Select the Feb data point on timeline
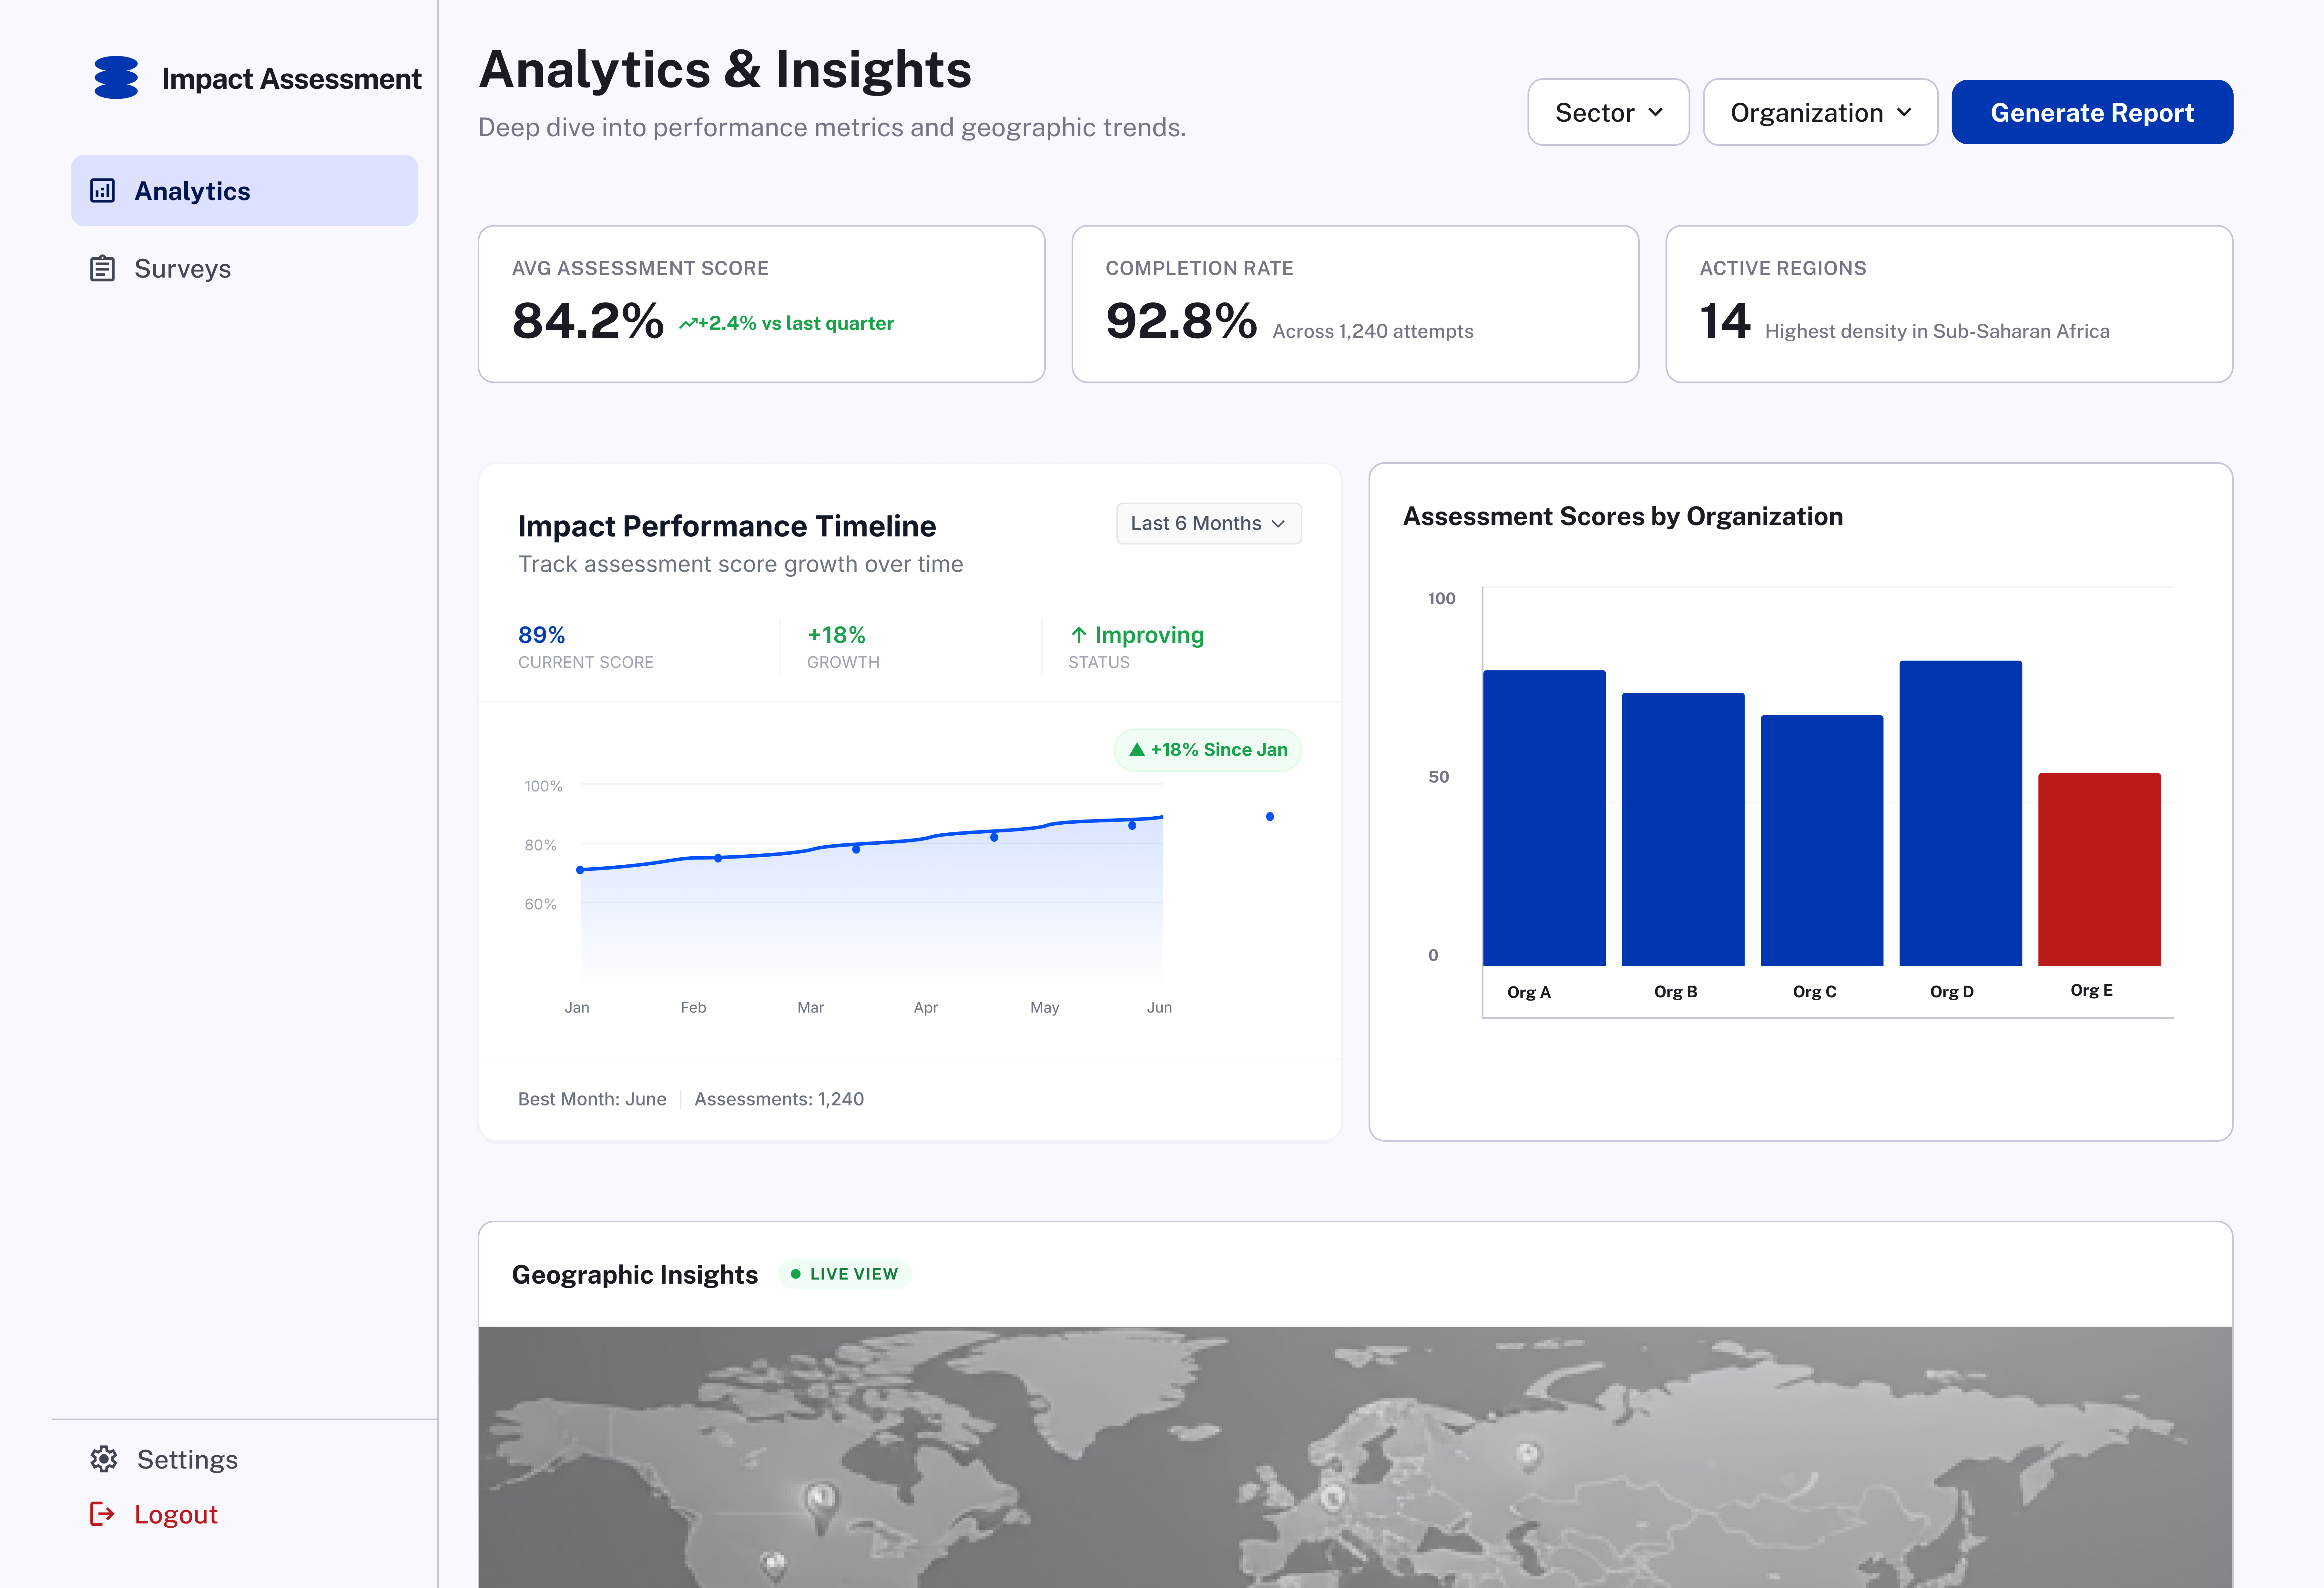Viewport: 2324px width, 1588px height. (718, 858)
